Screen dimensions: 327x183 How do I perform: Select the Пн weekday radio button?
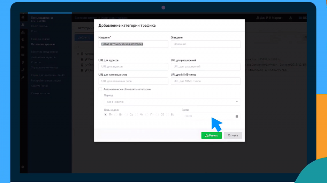105,115
